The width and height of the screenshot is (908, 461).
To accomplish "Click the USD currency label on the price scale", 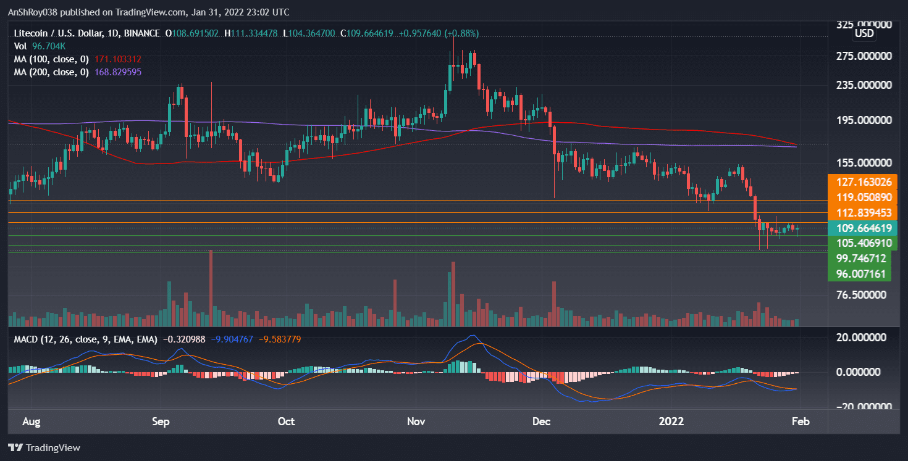I will point(864,34).
